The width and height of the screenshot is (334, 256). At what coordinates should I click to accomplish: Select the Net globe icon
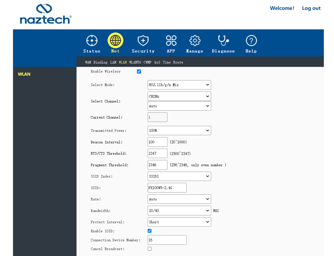[x=115, y=40]
